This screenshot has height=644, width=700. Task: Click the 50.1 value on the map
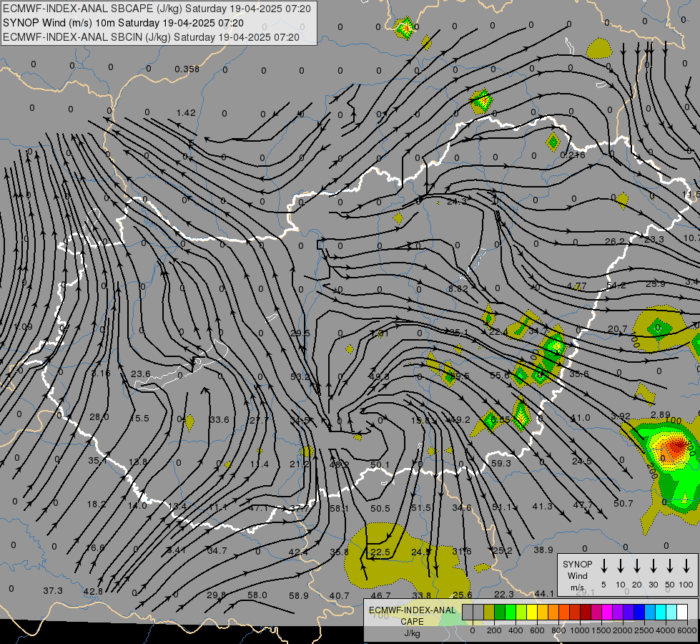pyautogui.click(x=380, y=465)
